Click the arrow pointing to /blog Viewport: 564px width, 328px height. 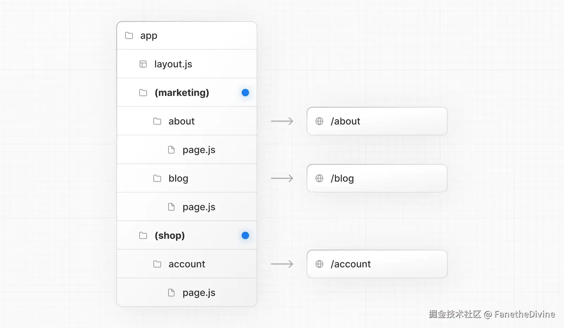(x=282, y=178)
